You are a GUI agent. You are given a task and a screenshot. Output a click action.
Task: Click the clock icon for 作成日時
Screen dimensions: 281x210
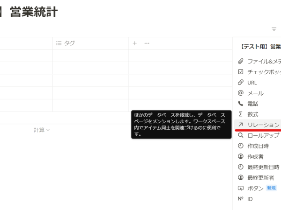pos(241,146)
